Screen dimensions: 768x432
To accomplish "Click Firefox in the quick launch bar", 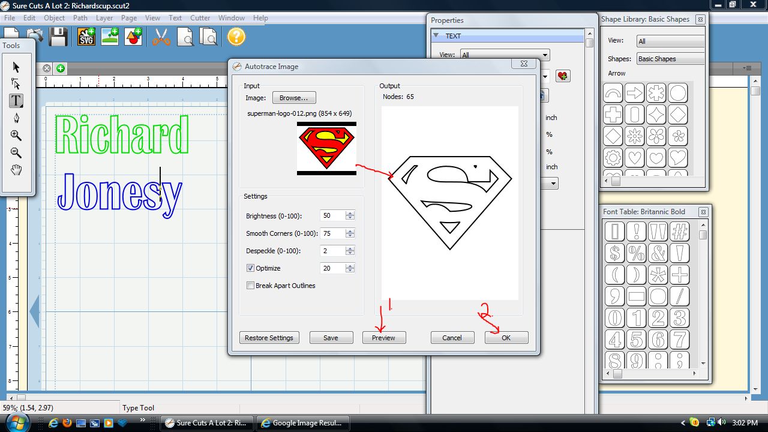I will point(67,423).
